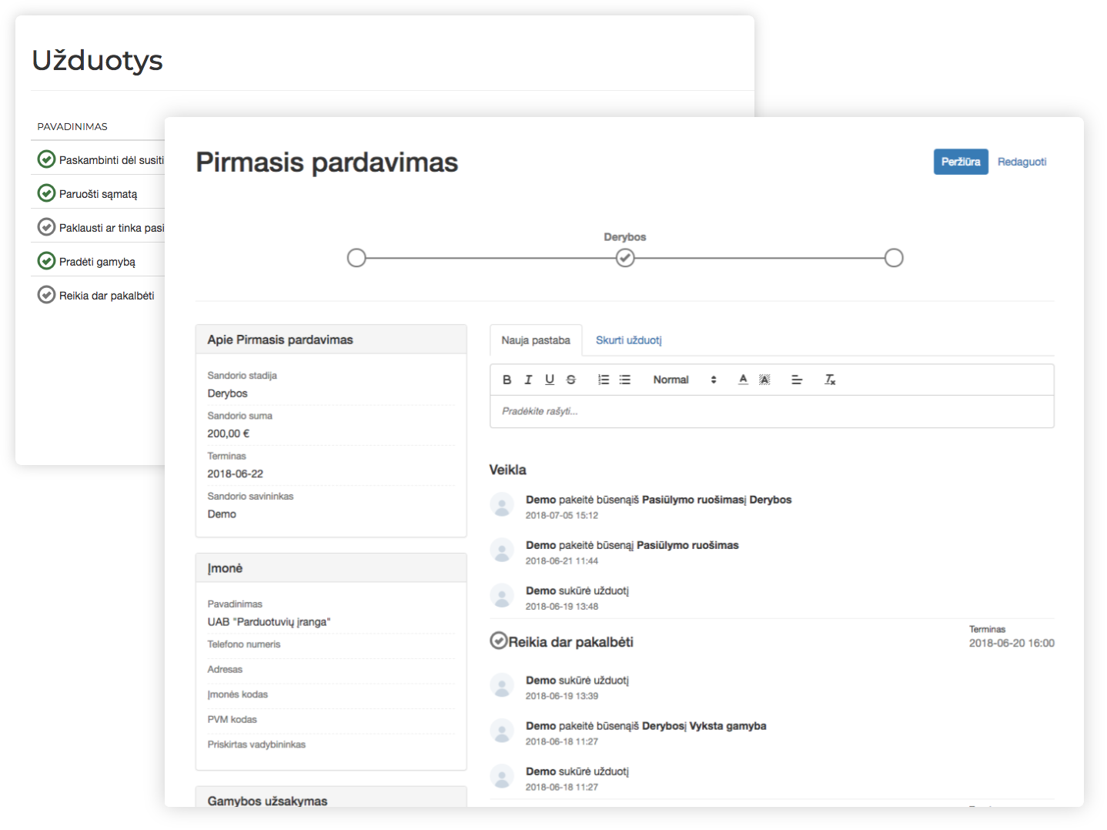Toggle the Reikia dar pakalbėti activity checkmark
The image size is (1107, 830).
click(x=499, y=641)
